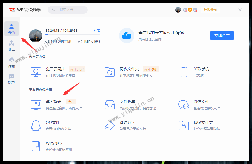Image resolution: width=252 pixels, height=164 pixels.
Task: Click the 升级会员 button
Action: point(210,10)
